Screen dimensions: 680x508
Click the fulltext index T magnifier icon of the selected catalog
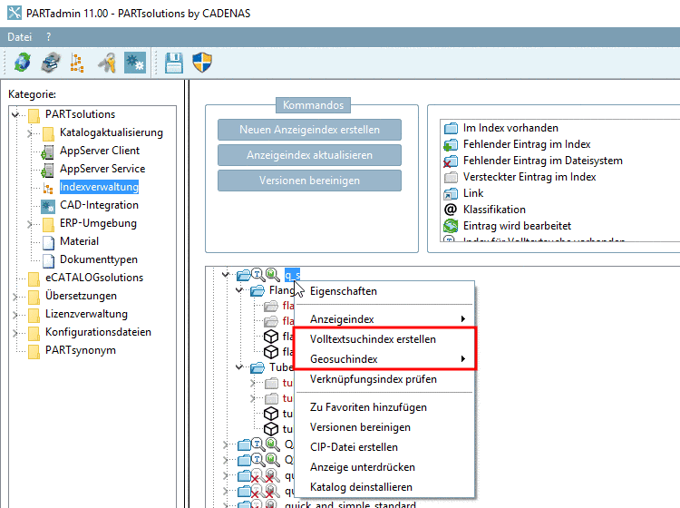tap(258, 275)
